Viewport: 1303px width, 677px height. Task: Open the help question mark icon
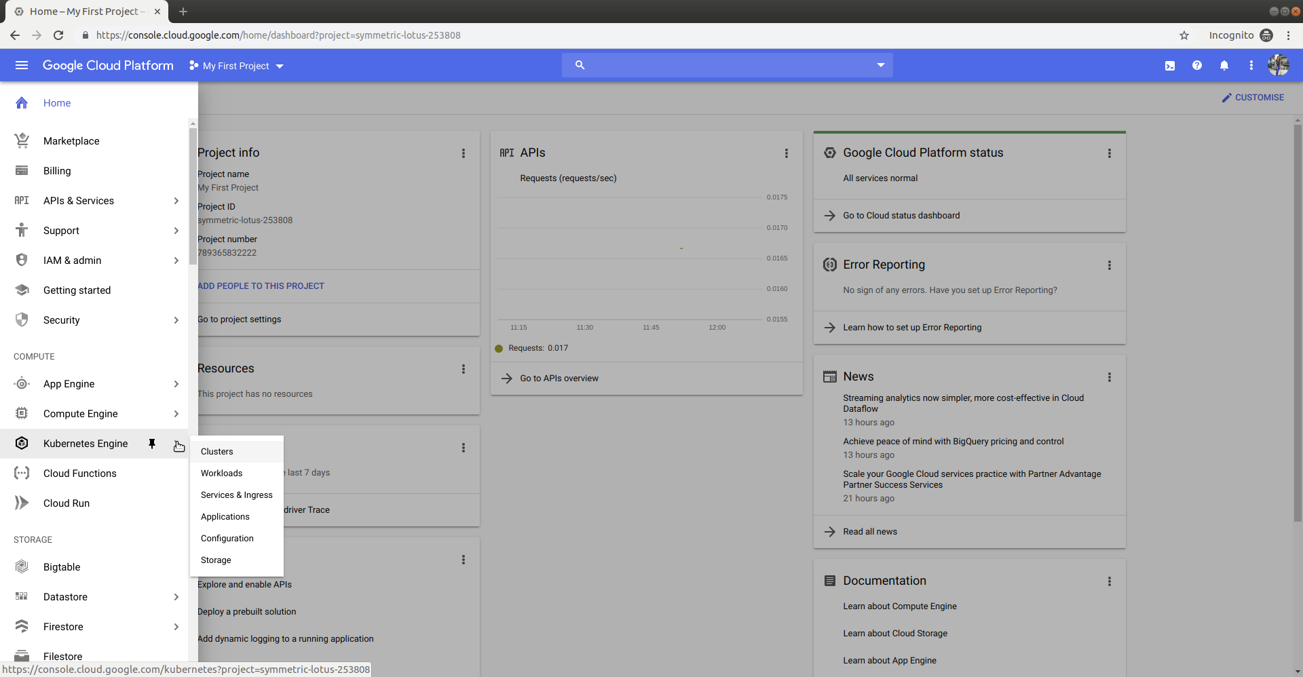pyautogui.click(x=1197, y=65)
